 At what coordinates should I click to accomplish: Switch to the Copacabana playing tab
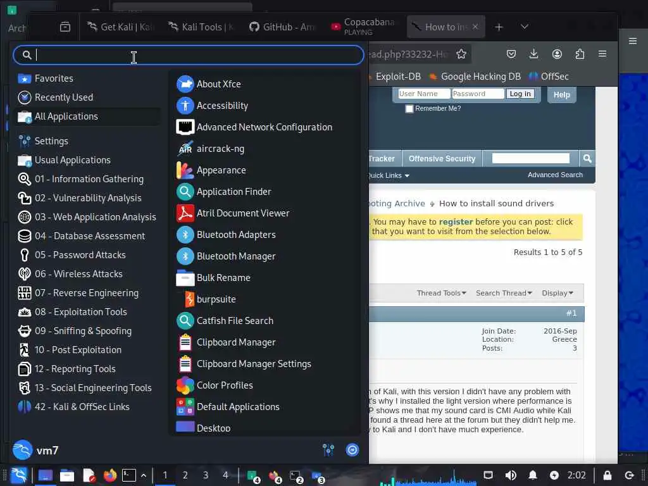point(364,27)
